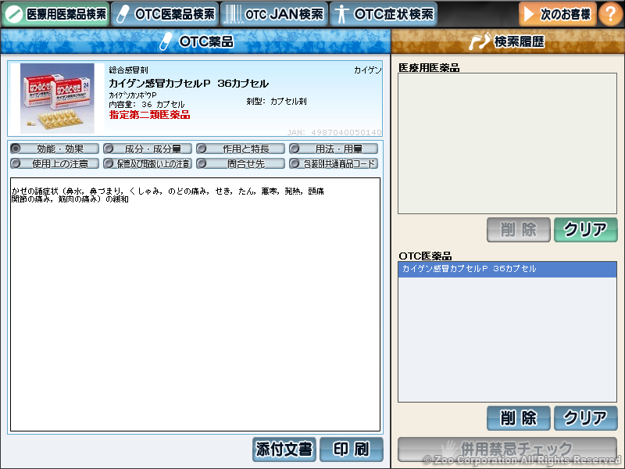Click the カイゲン manufacturer name

click(x=367, y=70)
